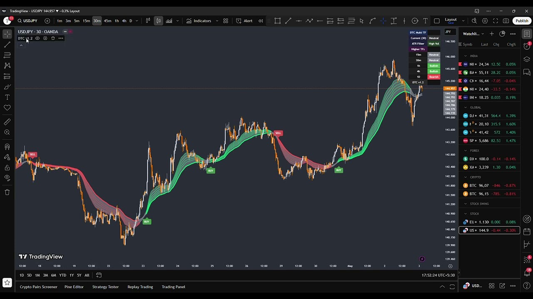Image resolution: width=533 pixels, height=299 pixels.
Task: Expand the Indicators favorites dropdown arrow
Action: pos(217,21)
